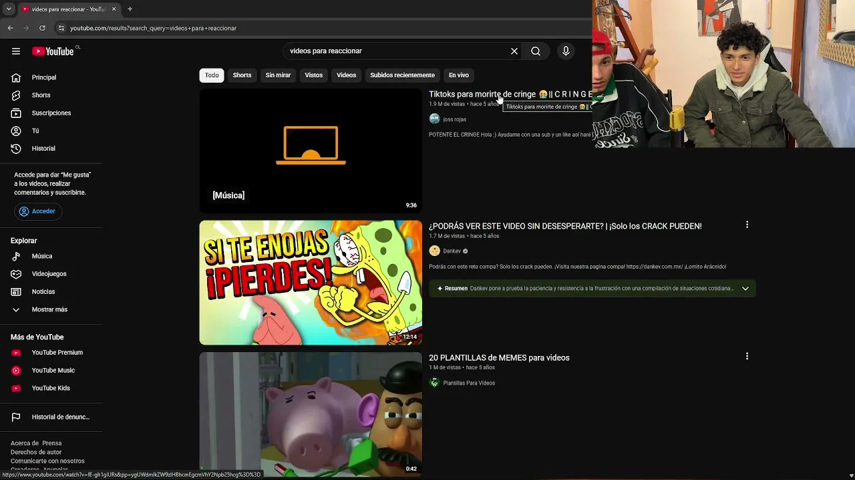Image resolution: width=855 pixels, height=480 pixels.
Task: Select the En vivo filter chip
Action: 459,75
